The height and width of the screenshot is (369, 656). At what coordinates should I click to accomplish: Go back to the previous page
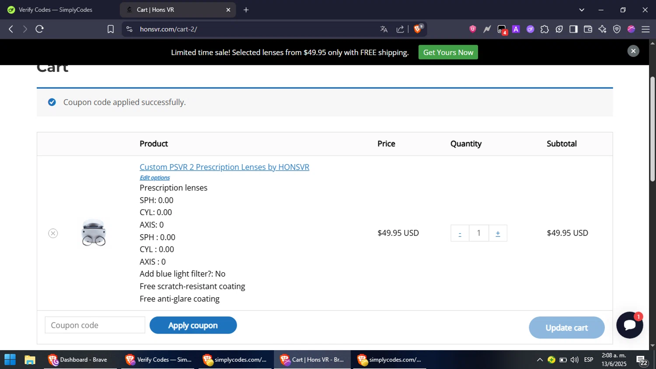[x=11, y=29]
